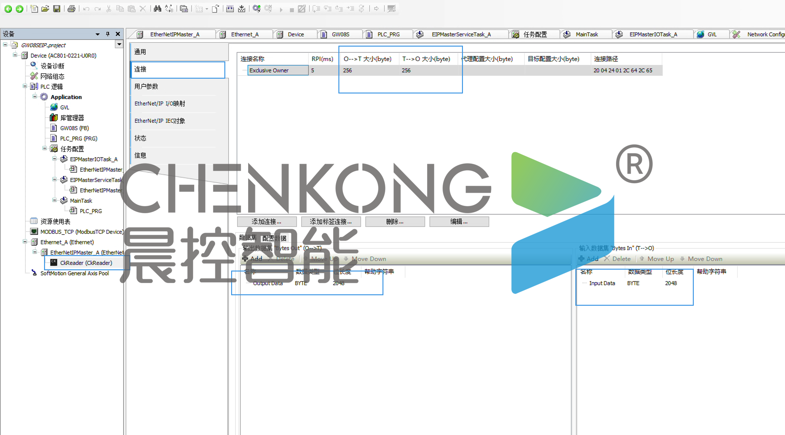Collapse the EIPMasterIOTask_A tree node
785x435 pixels.
pyautogui.click(x=55, y=159)
